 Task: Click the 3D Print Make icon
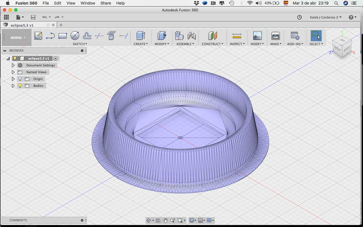click(276, 36)
